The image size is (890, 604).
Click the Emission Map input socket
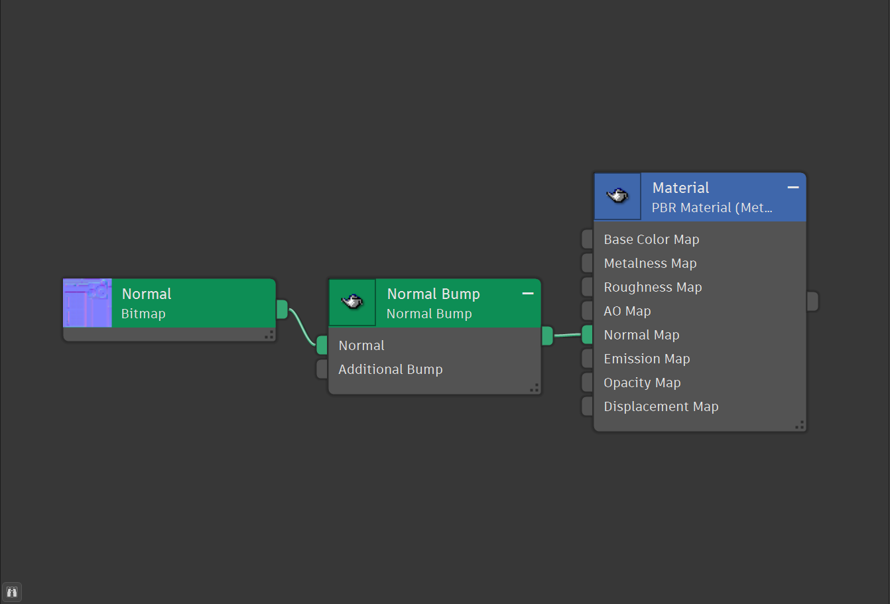588,358
